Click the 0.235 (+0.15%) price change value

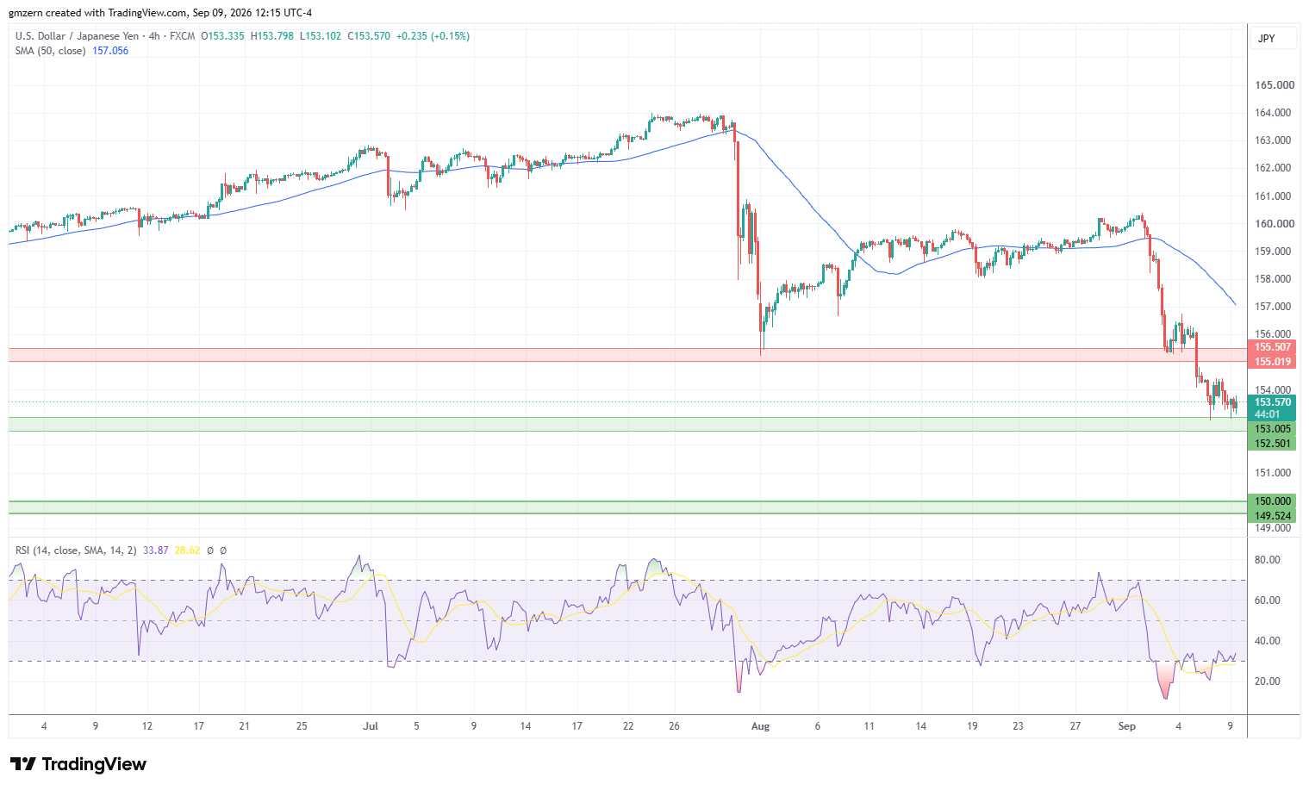pos(433,36)
